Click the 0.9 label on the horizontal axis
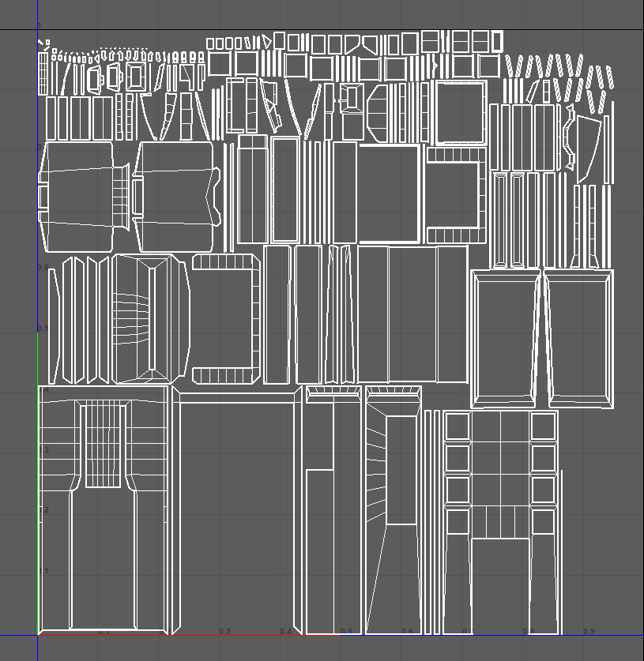The image size is (644, 661). [589, 632]
